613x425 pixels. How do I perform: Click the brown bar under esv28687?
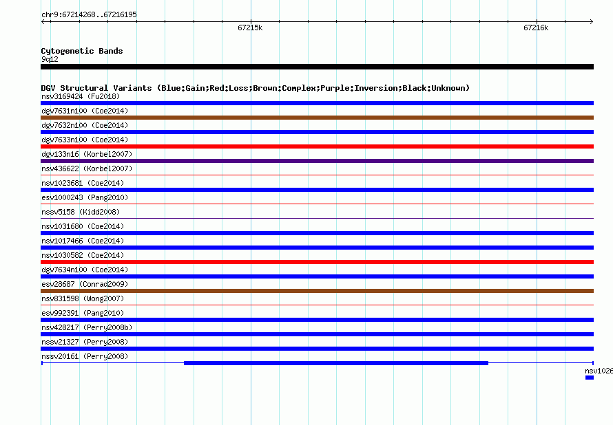(317, 291)
